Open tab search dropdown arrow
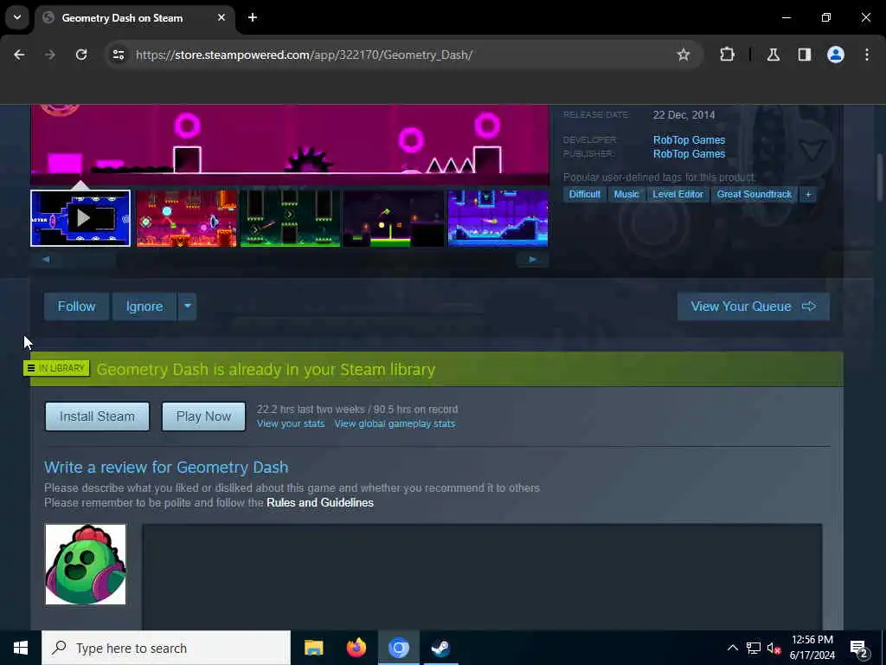The width and height of the screenshot is (886, 665). tap(17, 17)
